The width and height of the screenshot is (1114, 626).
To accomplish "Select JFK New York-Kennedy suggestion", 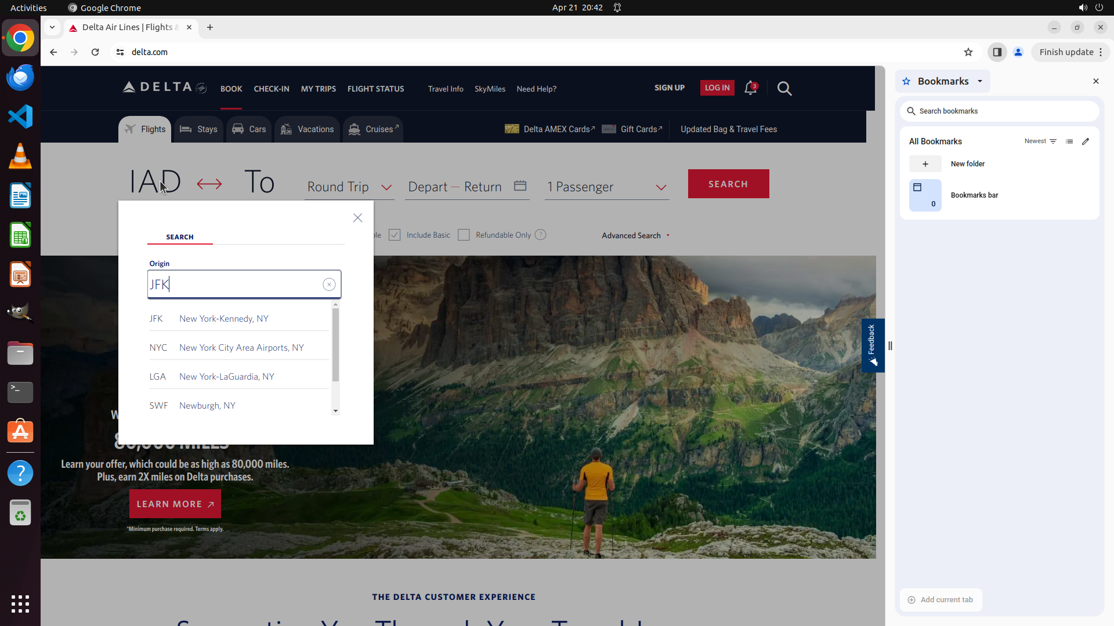I will 224,319.
